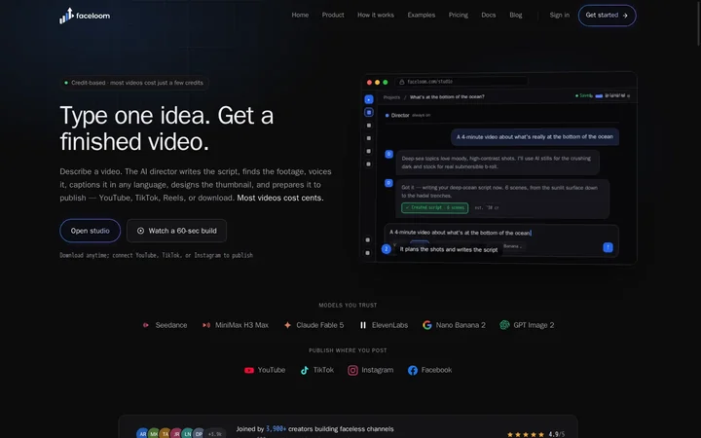The height and width of the screenshot is (438, 701).
Task: Click the red YouTube icon
Action: click(x=249, y=370)
